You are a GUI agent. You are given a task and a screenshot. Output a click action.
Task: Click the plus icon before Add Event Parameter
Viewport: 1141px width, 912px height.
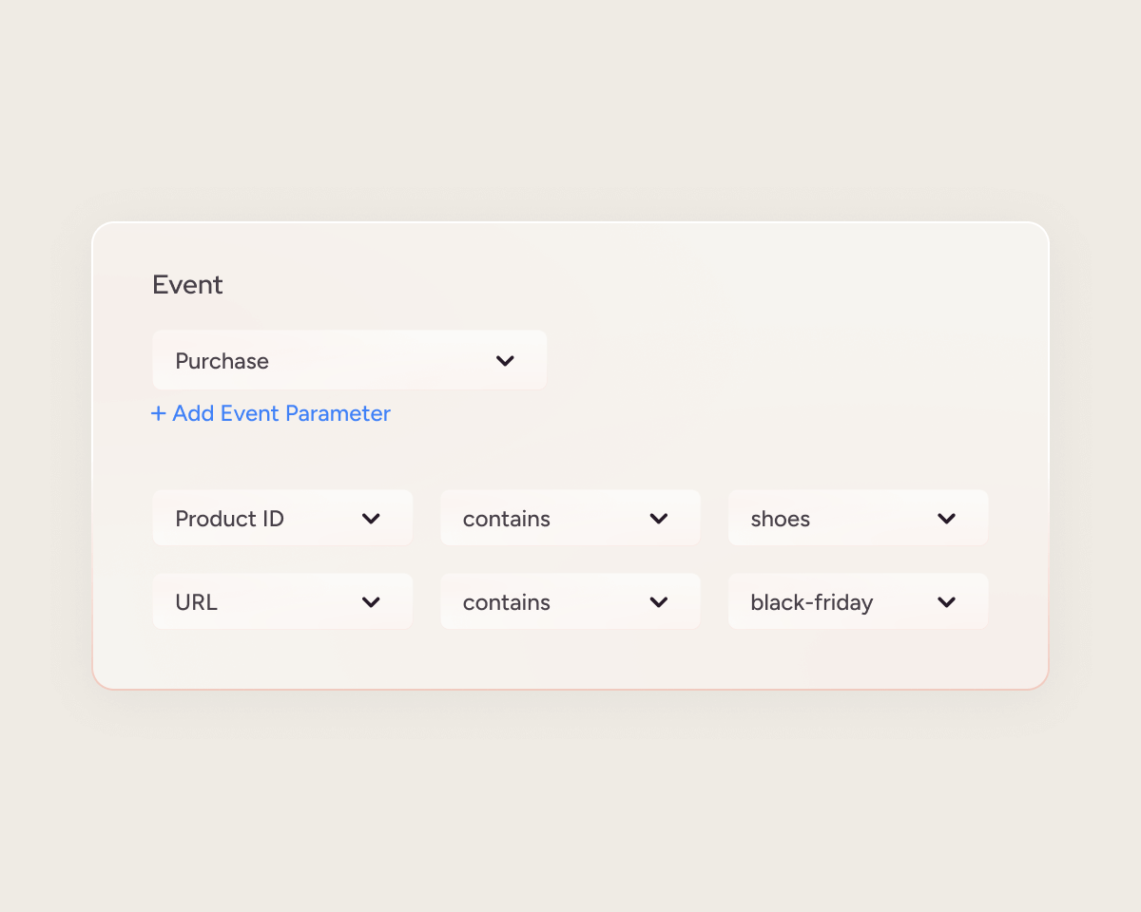click(158, 413)
